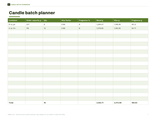Viewport: 156px width, 120px height.
Task: Click the total wax '2,372.88'
Action: tap(118, 103)
